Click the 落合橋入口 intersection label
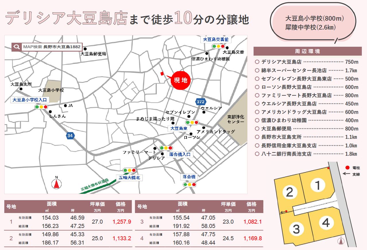367x250 pixels. point(180,155)
